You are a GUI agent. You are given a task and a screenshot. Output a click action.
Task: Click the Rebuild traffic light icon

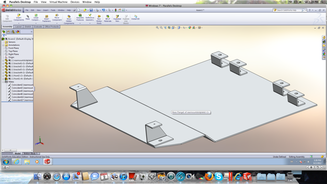[x=115, y=10]
